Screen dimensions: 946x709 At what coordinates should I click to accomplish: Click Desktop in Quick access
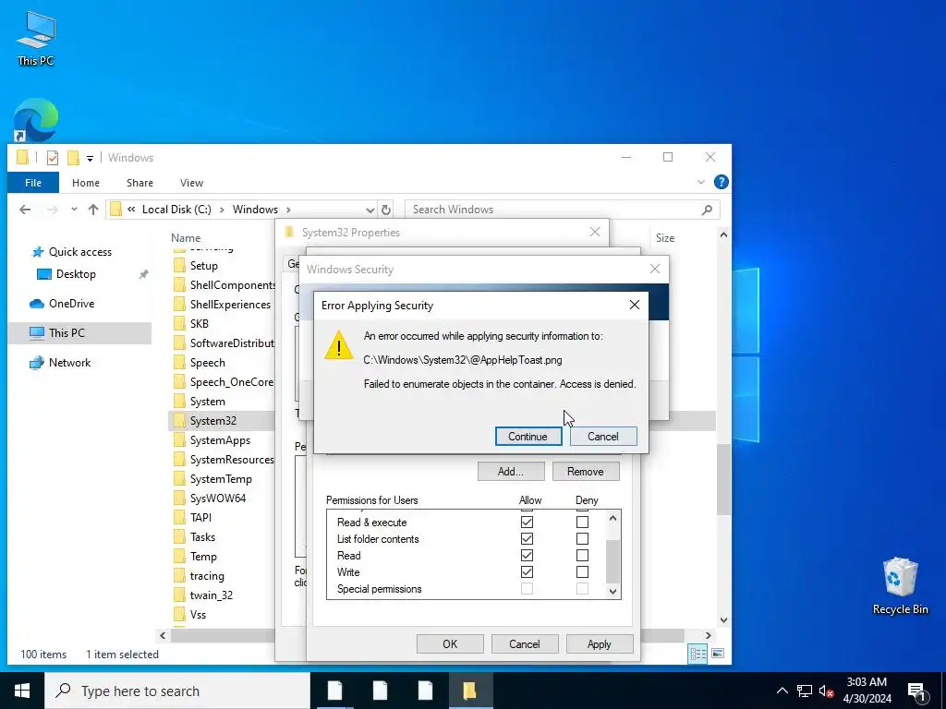tap(76, 274)
